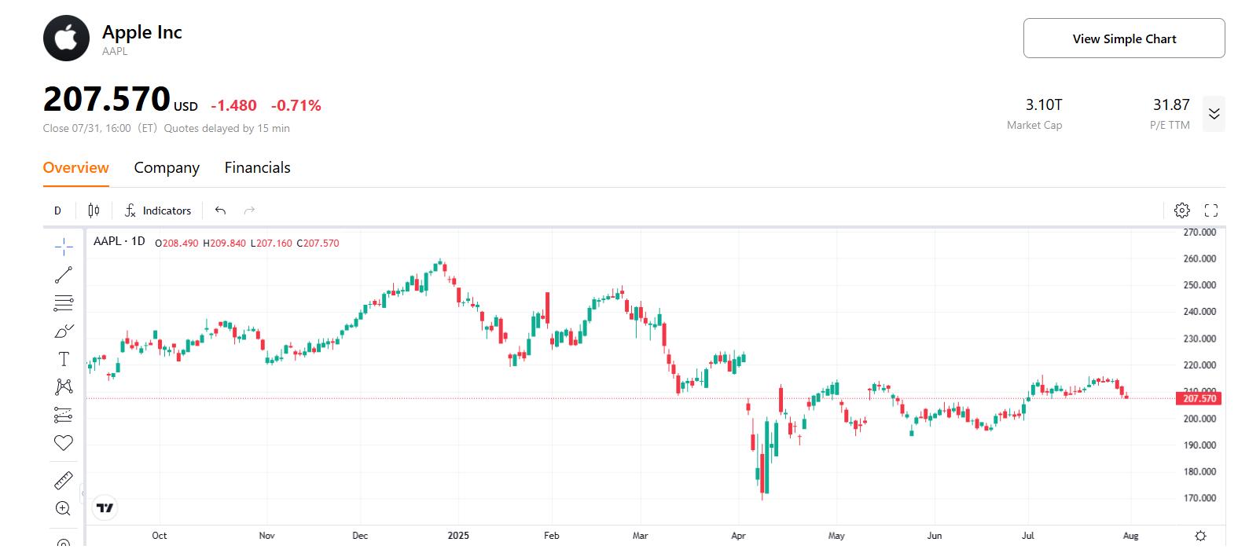Image resolution: width=1238 pixels, height=553 pixels.
Task: Open the Fibonacci retracement tool
Action: pyautogui.click(x=64, y=303)
